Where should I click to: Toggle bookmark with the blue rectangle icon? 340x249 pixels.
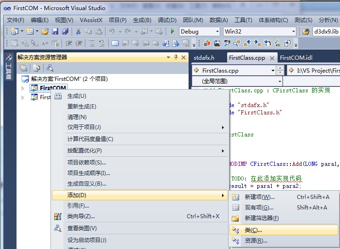[x=115, y=44]
